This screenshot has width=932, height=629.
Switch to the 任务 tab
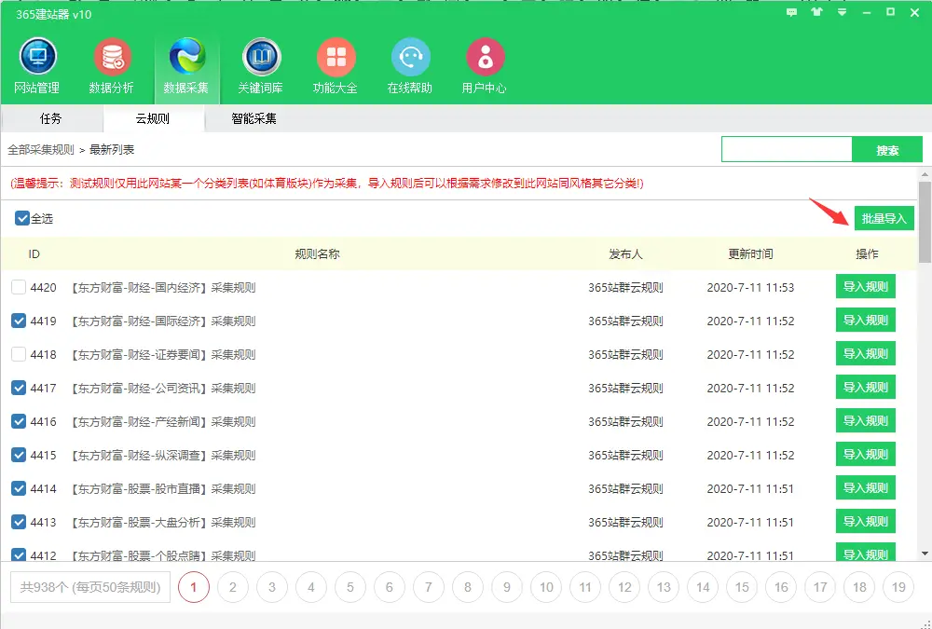pyautogui.click(x=51, y=118)
